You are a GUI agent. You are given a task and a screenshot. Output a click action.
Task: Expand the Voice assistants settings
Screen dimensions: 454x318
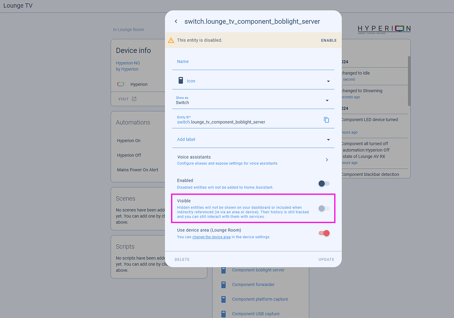tap(326, 159)
